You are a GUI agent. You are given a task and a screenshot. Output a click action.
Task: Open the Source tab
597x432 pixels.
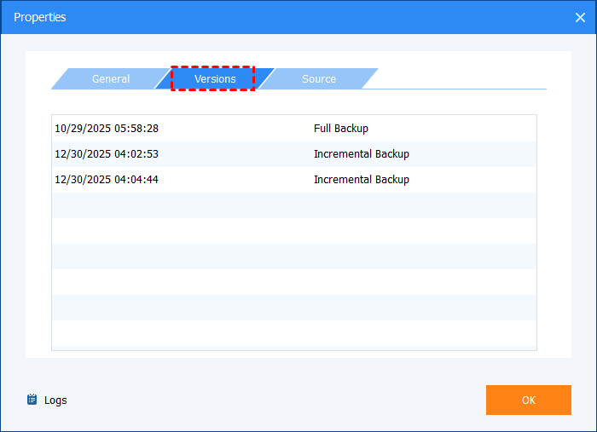(318, 79)
